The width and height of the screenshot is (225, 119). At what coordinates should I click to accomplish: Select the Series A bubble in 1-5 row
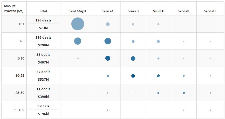tap(108, 41)
